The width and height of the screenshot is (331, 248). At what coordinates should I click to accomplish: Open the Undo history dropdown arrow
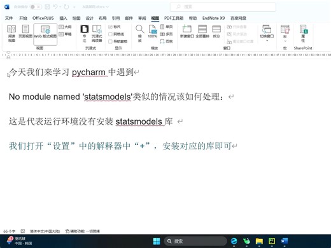(x=60, y=7)
